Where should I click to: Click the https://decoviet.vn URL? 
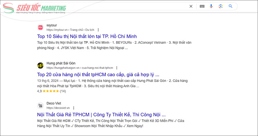[x=58, y=108]
